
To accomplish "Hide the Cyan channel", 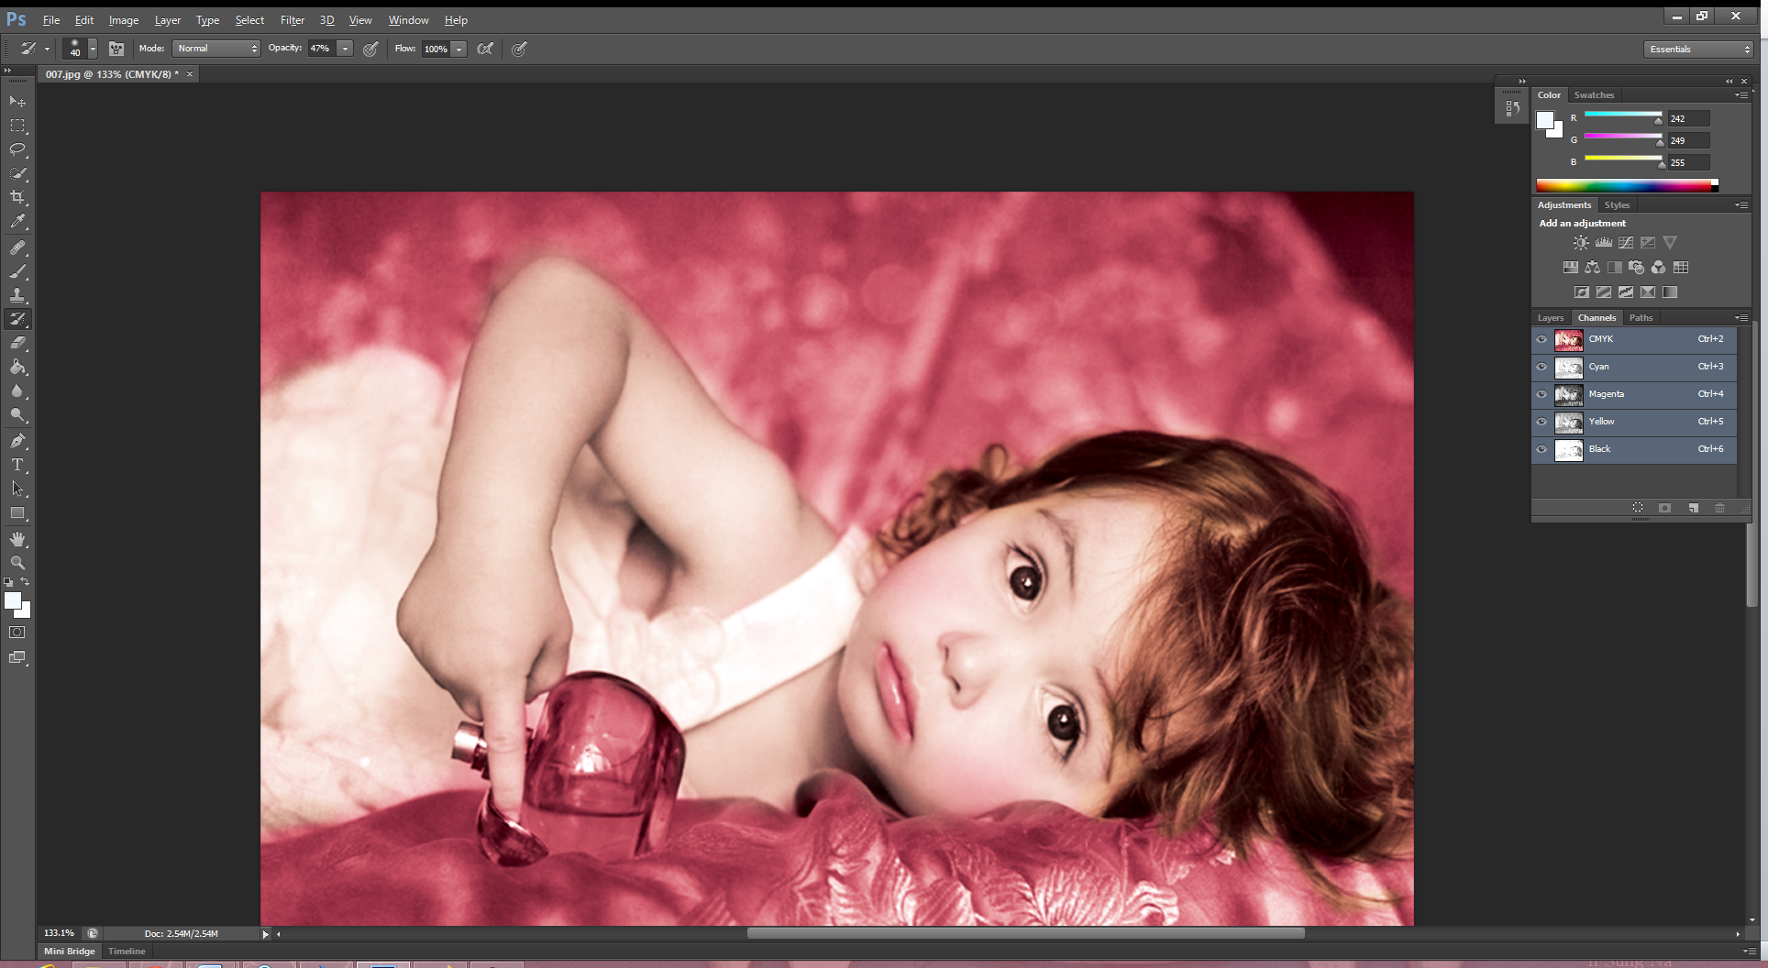I will [1541, 367].
